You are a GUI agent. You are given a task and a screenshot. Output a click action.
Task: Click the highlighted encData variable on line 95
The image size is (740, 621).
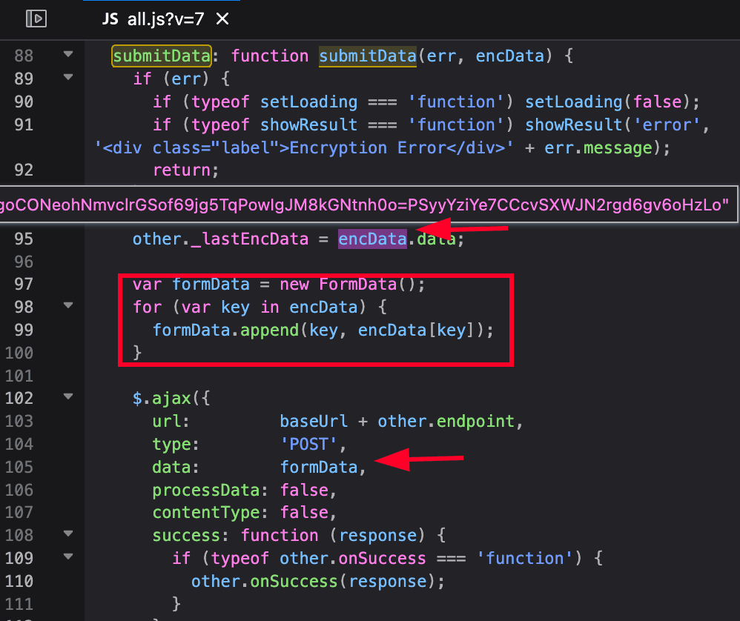372,239
